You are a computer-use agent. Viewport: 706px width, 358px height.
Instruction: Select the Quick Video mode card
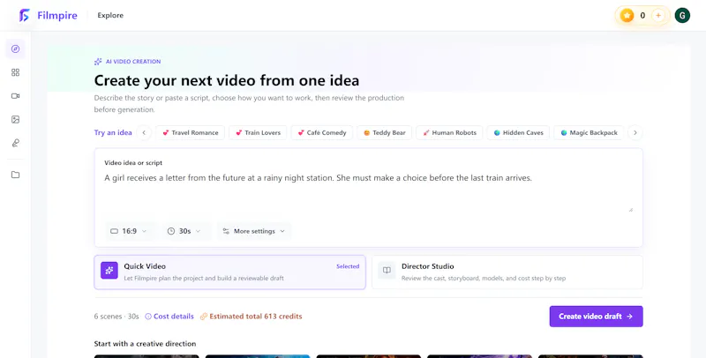(x=229, y=272)
